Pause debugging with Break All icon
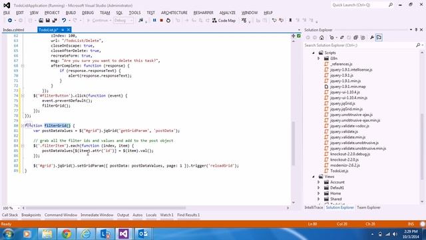426x240 pixels. (154, 21)
